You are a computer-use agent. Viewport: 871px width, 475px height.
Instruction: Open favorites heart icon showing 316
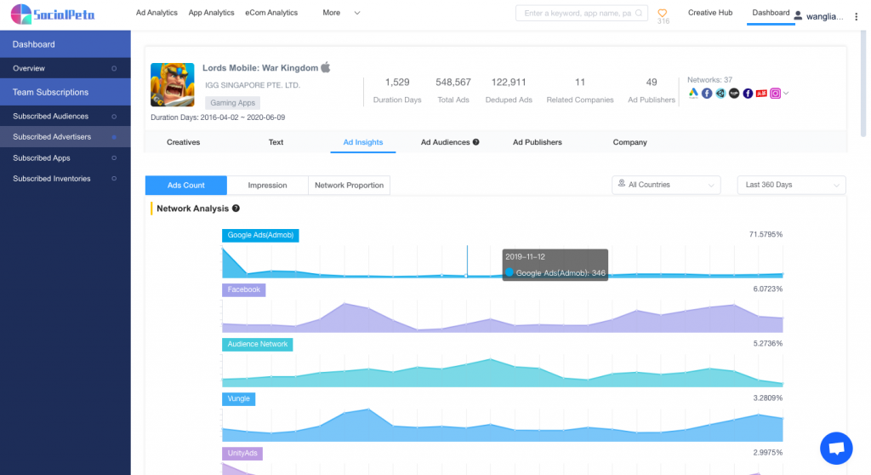662,13
